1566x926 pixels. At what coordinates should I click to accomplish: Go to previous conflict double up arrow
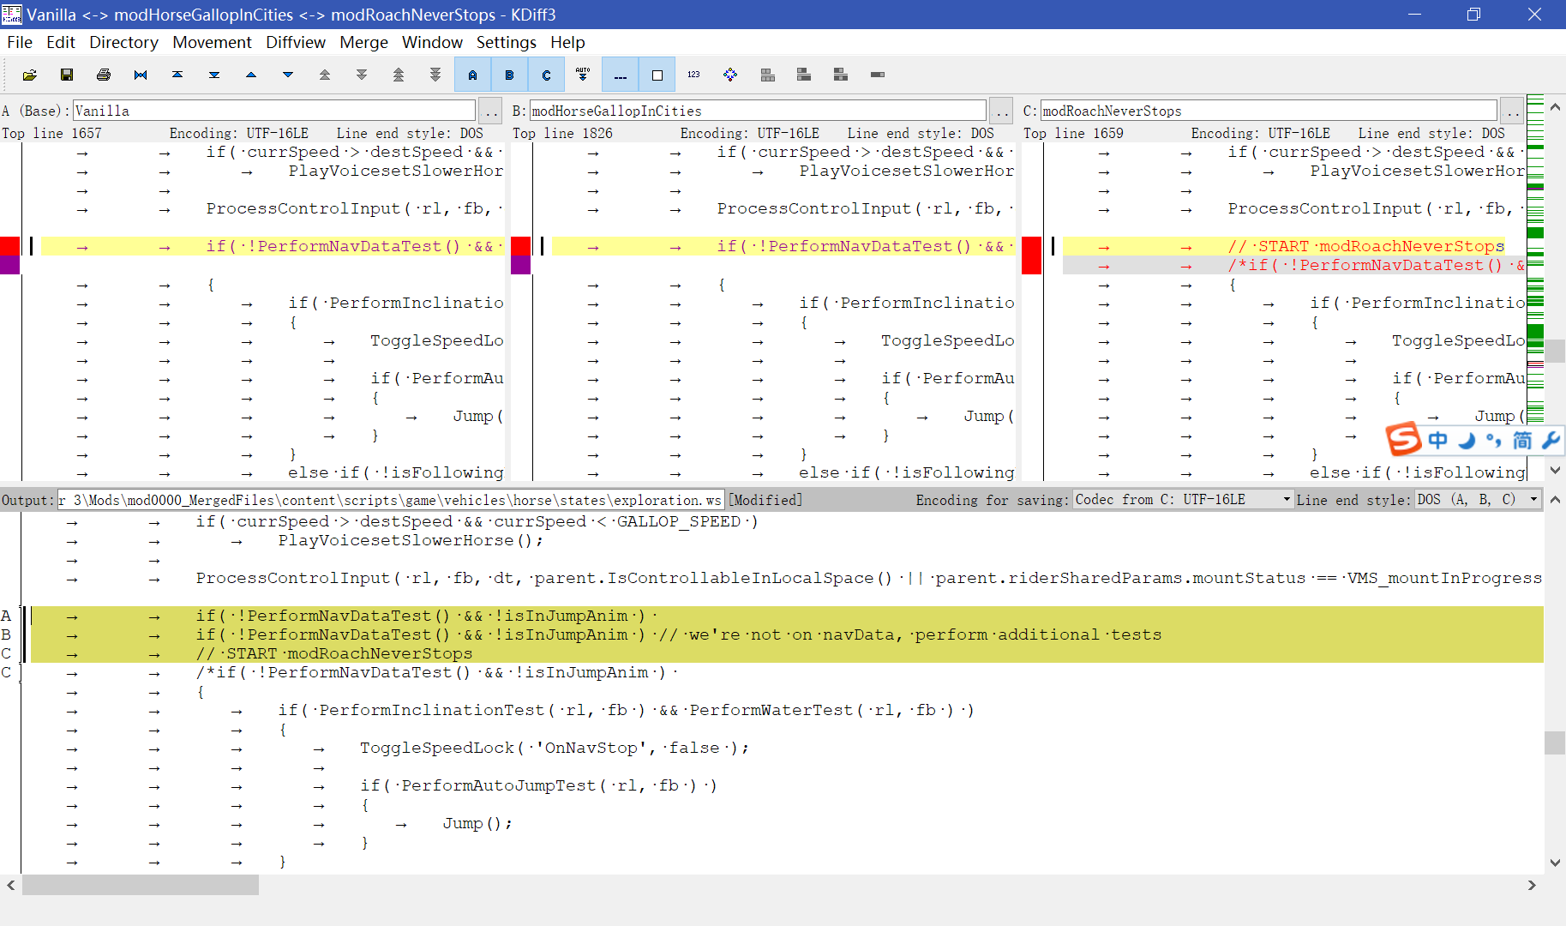pos(325,75)
